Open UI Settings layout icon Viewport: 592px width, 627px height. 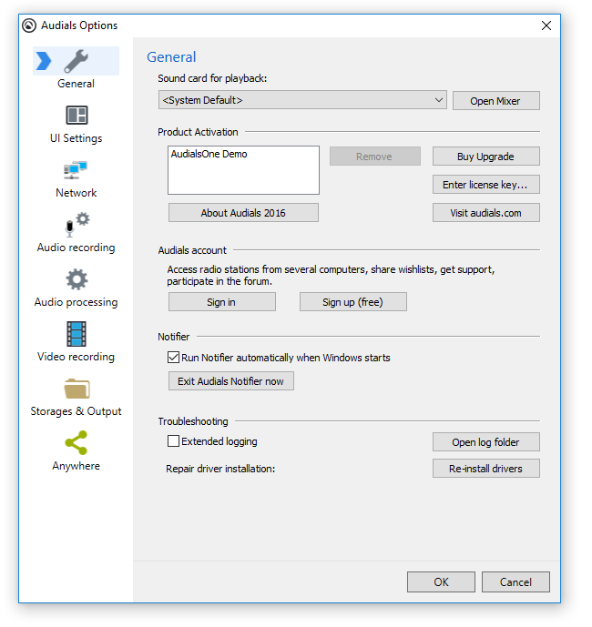click(77, 116)
